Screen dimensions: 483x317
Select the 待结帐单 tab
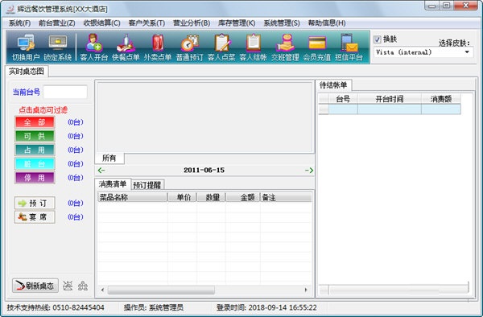333,85
